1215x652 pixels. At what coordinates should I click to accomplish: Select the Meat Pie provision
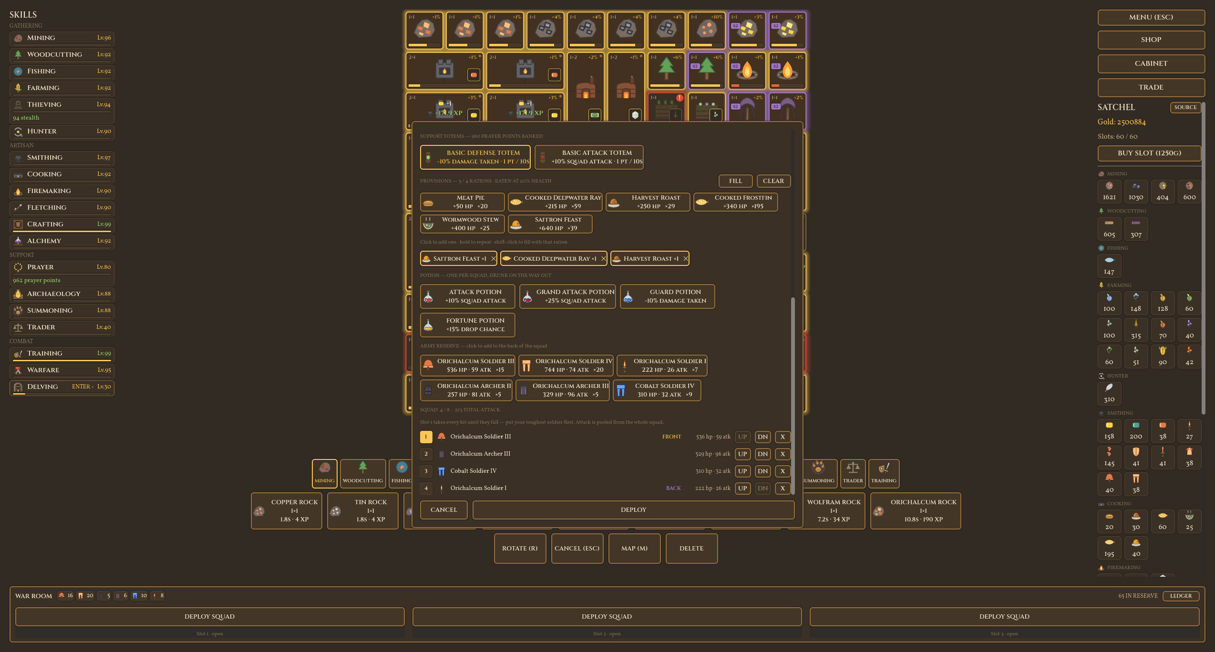[x=462, y=202]
